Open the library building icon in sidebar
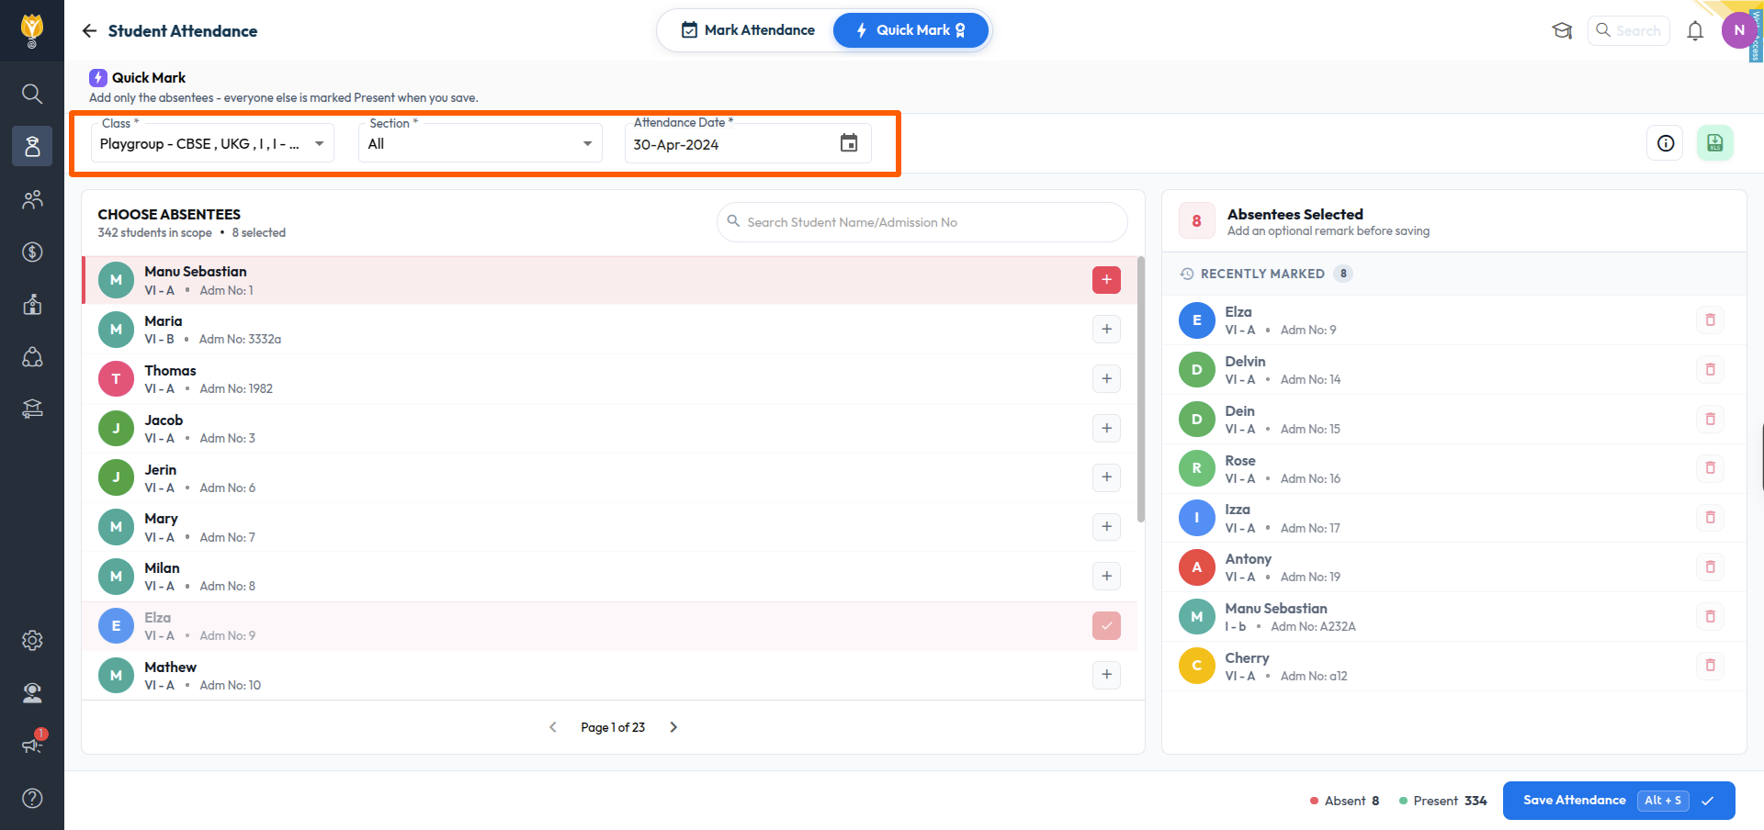The image size is (1764, 830). pyautogui.click(x=32, y=409)
